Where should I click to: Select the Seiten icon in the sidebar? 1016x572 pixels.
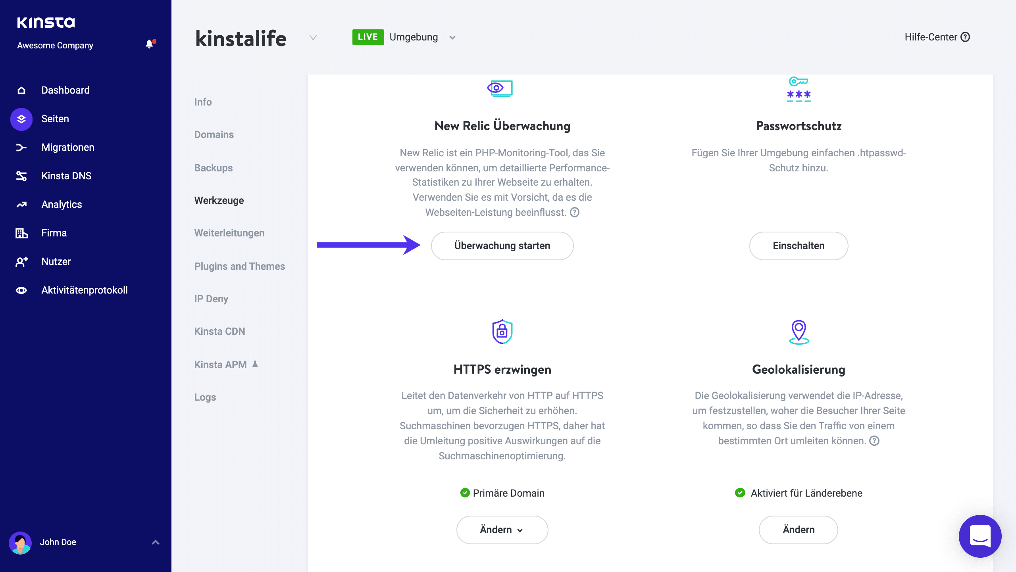[x=21, y=119]
